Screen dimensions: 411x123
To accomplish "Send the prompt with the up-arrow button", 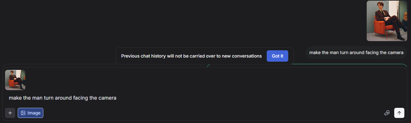I will click(x=399, y=113).
